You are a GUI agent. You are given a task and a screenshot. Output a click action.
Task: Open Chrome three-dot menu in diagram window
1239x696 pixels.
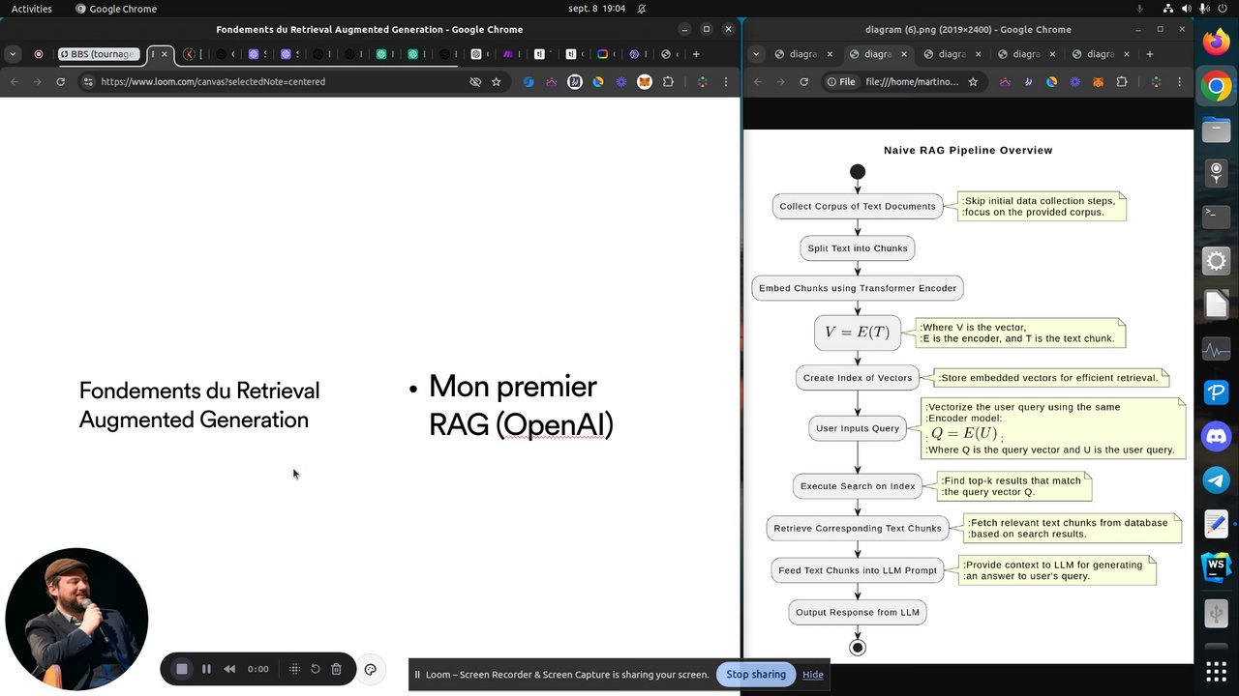[1181, 82]
